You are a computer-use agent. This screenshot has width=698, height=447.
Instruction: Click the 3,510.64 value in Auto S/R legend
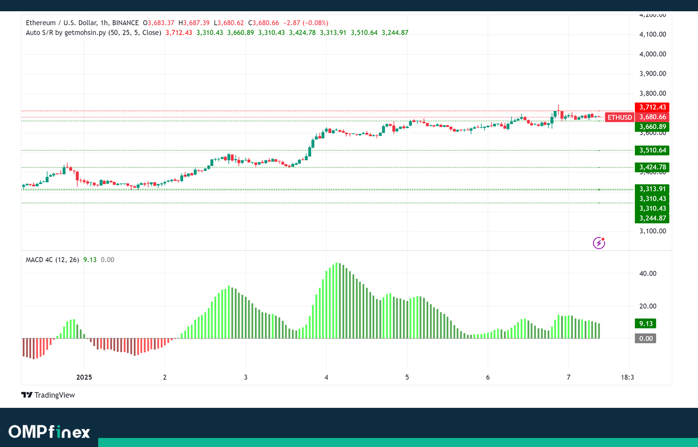tap(364, 32)
